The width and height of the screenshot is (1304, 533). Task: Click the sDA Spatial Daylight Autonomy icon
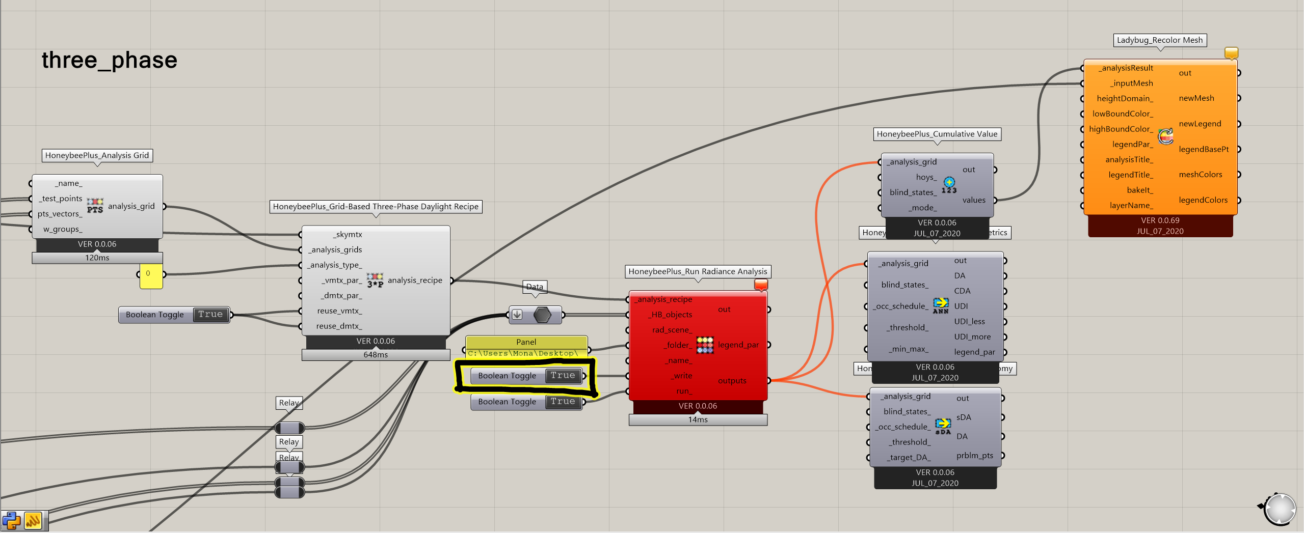(x=943, y=426)
